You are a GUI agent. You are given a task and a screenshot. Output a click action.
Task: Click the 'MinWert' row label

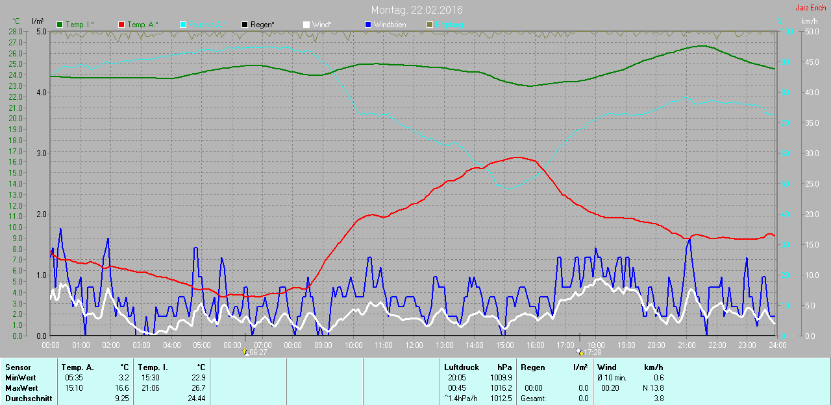[19, 378]
